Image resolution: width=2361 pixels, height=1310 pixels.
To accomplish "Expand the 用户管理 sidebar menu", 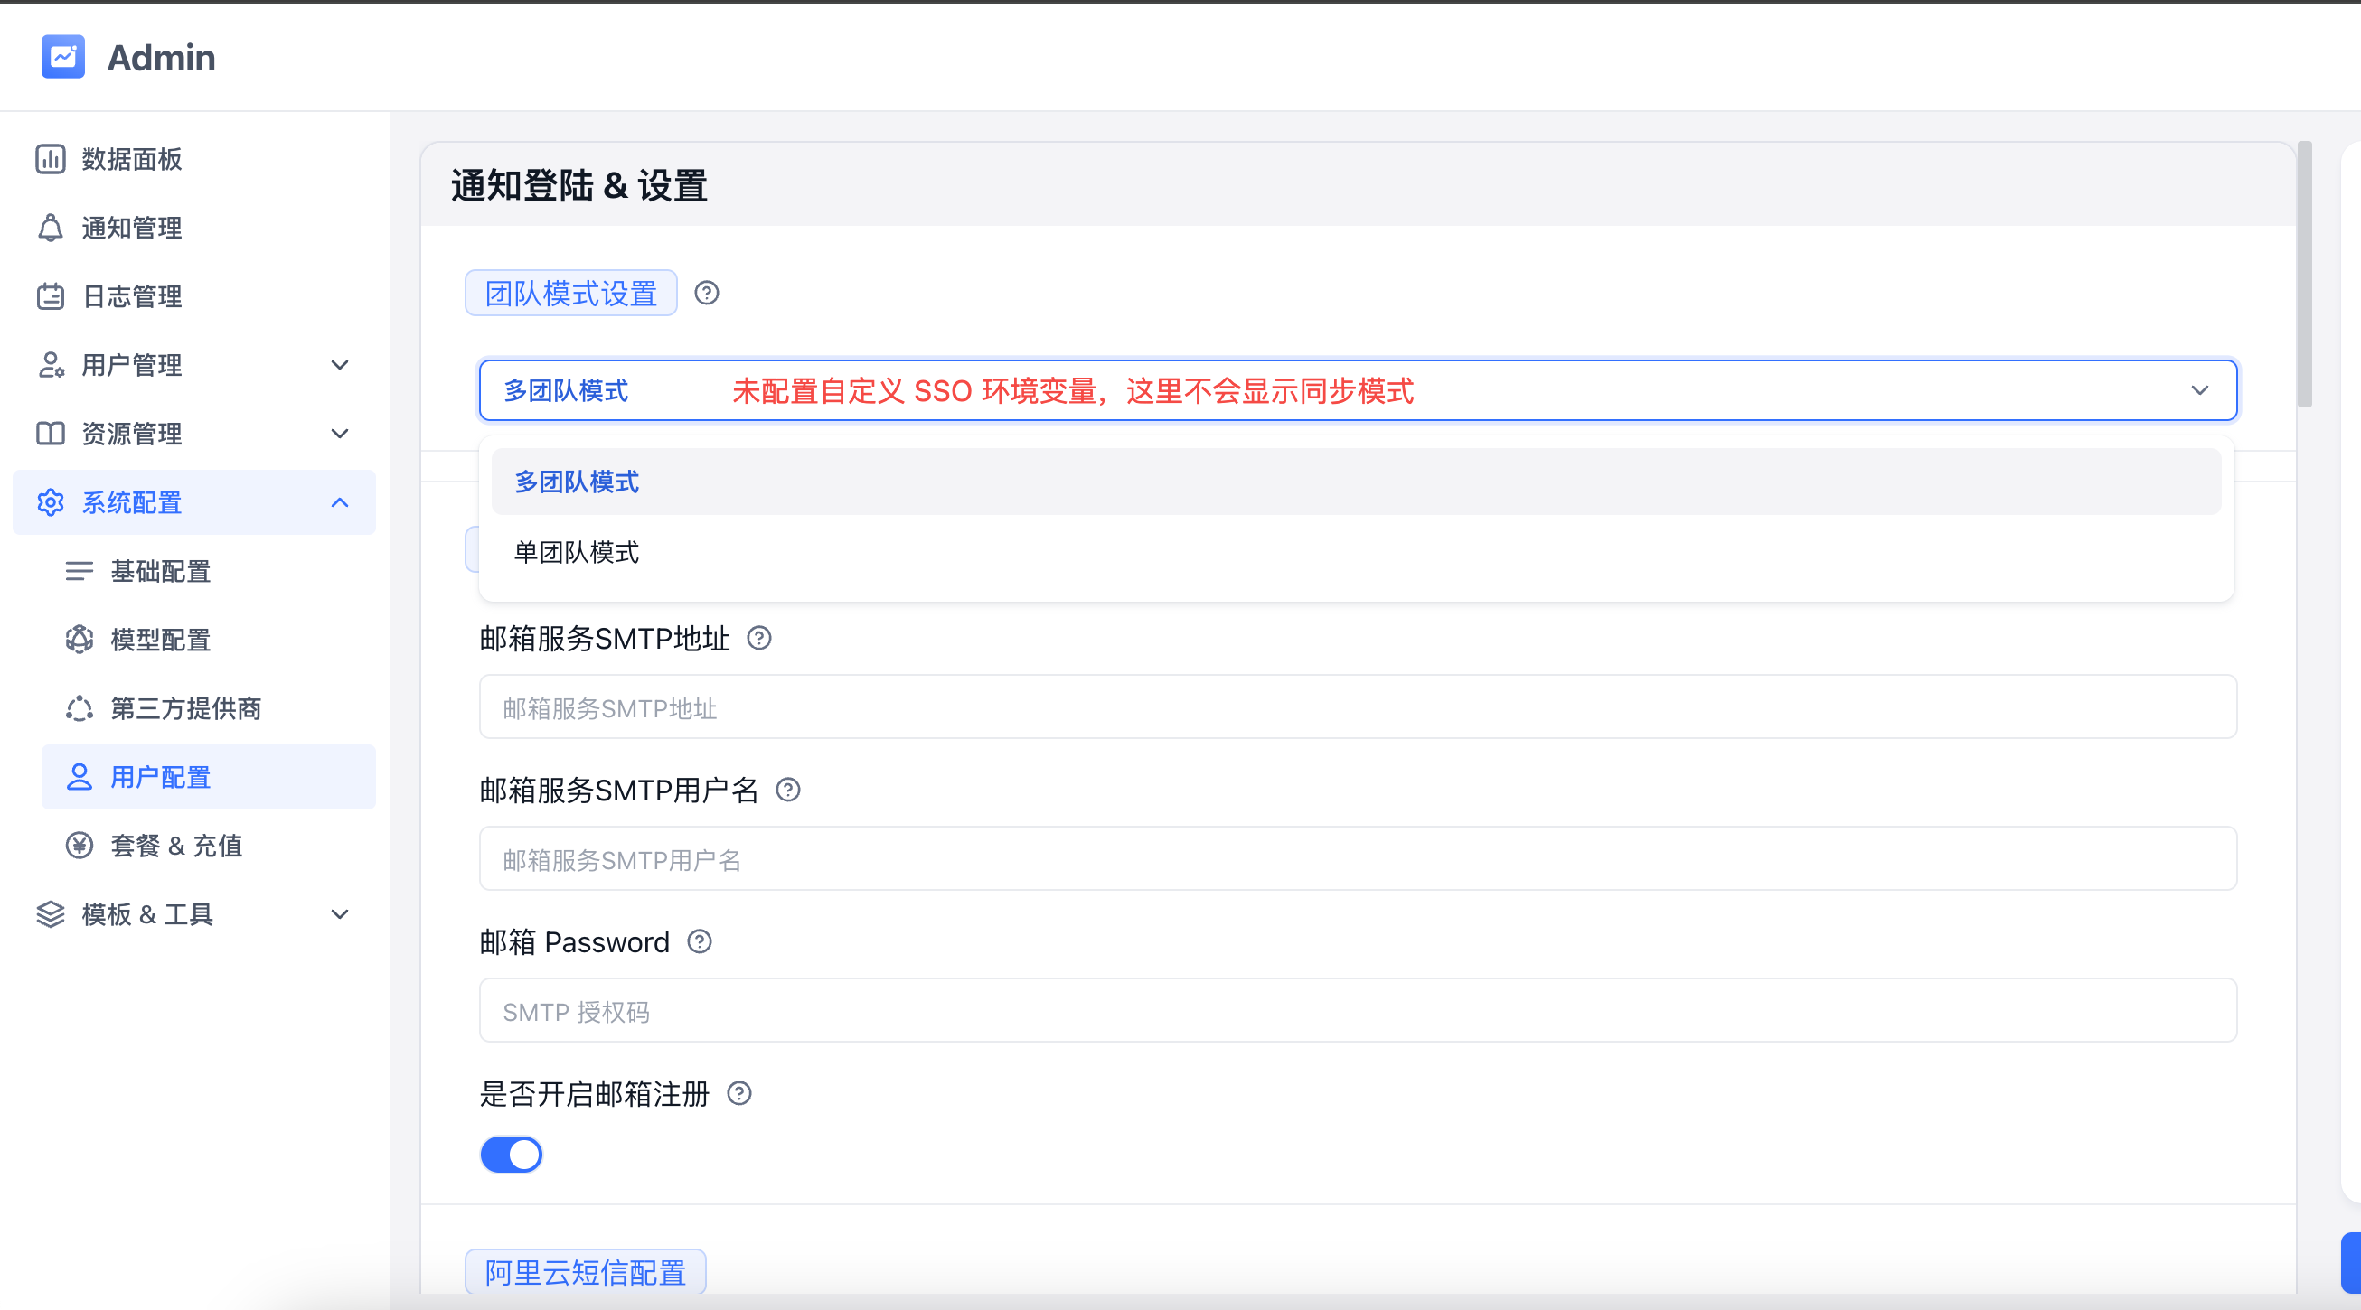I will 339,365.
